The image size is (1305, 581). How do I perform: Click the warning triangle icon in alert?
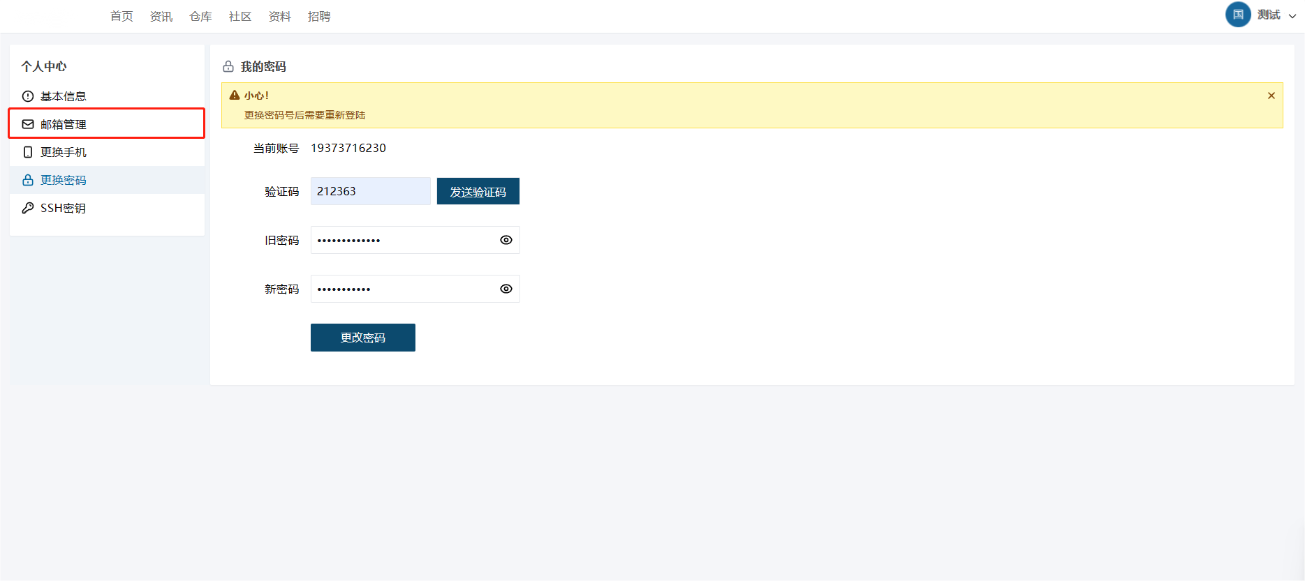pos(235,96)
